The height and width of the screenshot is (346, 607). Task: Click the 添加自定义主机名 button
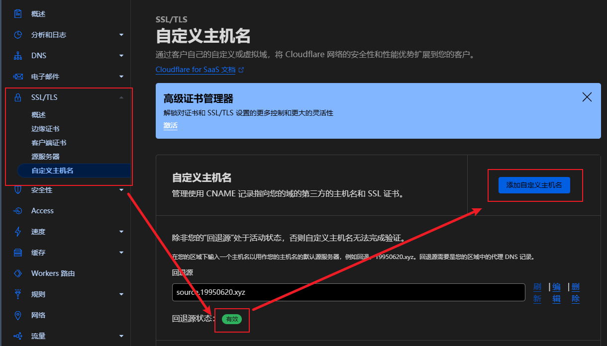pos(535,185)
